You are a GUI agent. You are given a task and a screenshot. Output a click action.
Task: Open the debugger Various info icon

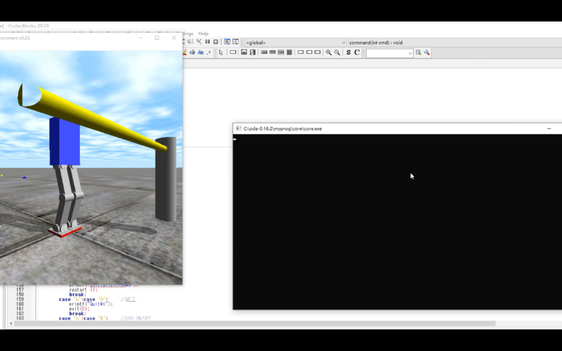click(x=235, y=42)
